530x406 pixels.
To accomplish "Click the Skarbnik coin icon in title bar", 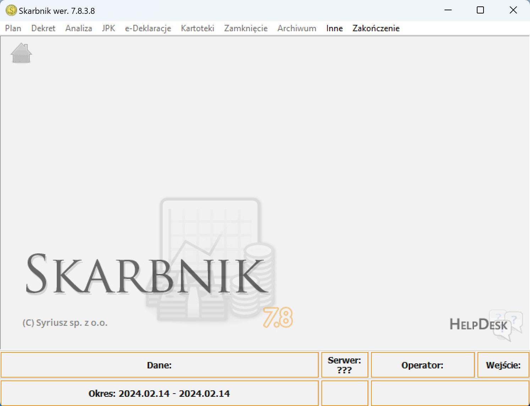I will [11, 10].
